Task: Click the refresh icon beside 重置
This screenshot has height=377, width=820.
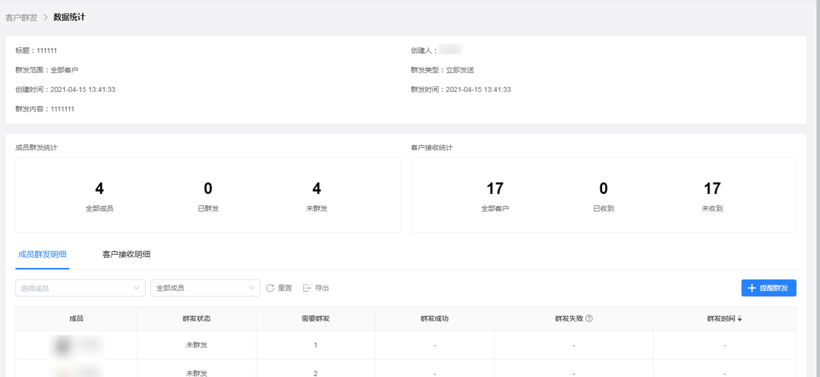Action: pos(270,288)
